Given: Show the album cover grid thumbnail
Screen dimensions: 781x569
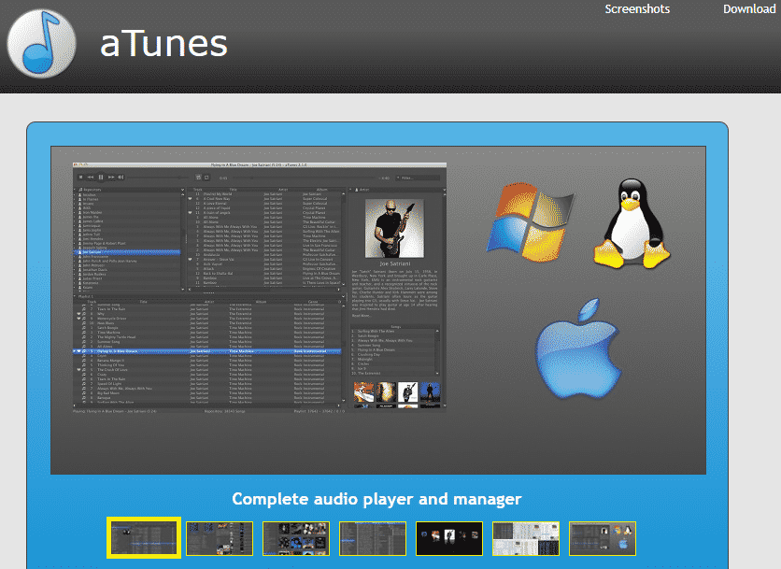Looking at the screenshot, I should point(296,538).
